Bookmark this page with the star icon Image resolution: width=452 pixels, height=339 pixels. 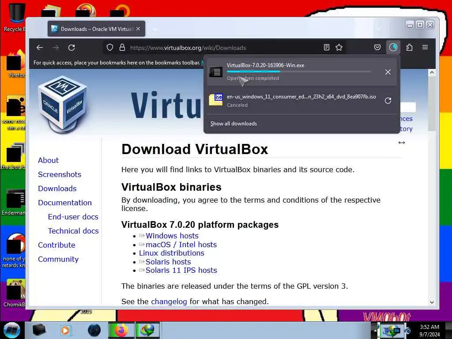click(339, 47)
